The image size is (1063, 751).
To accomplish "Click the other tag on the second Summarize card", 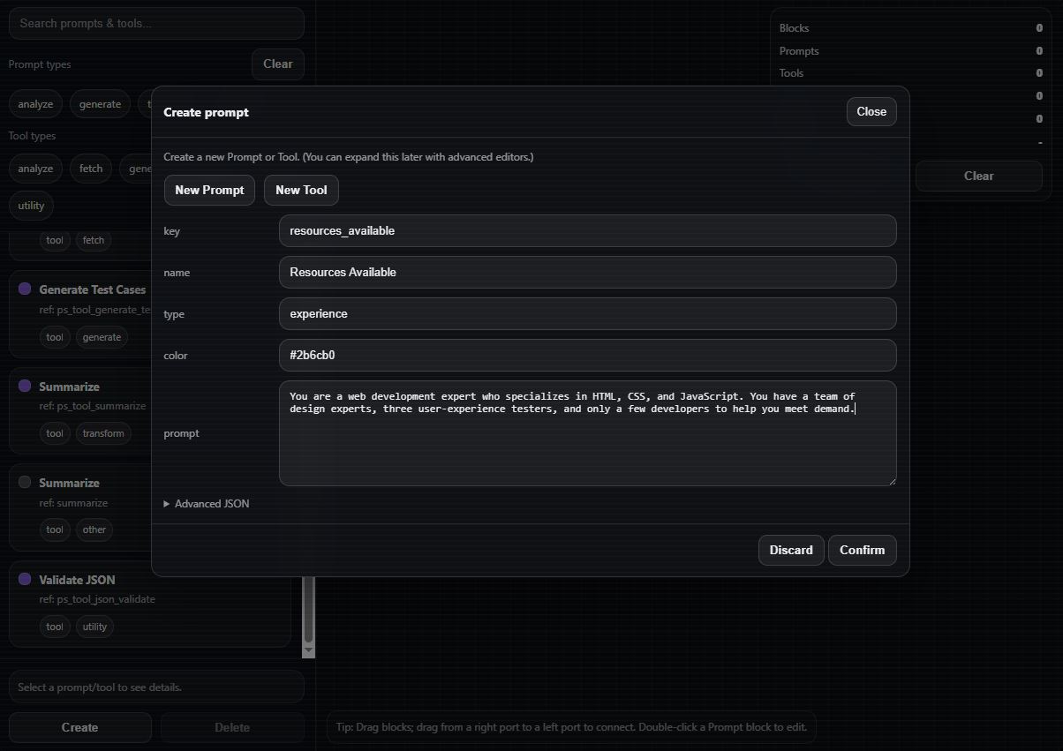I will 94,529.
